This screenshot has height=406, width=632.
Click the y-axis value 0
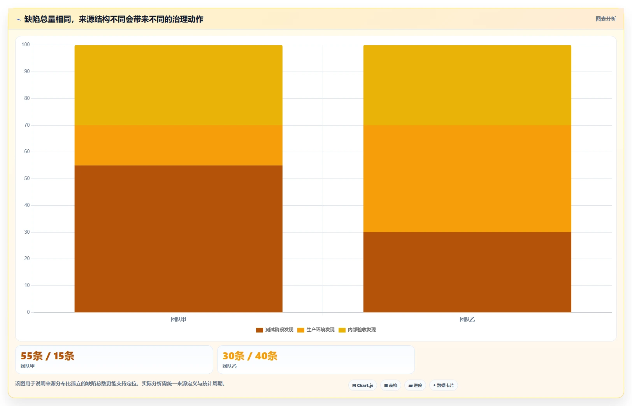28,312
